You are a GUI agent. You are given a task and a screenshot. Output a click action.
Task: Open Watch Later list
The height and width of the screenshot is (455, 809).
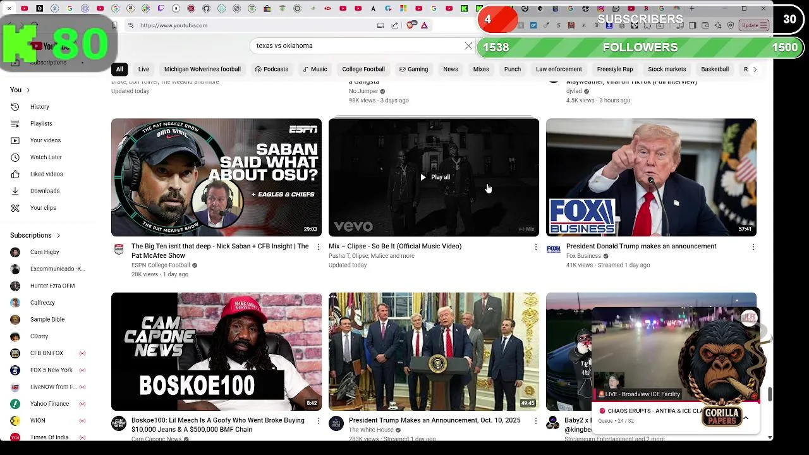click(46, 157)
